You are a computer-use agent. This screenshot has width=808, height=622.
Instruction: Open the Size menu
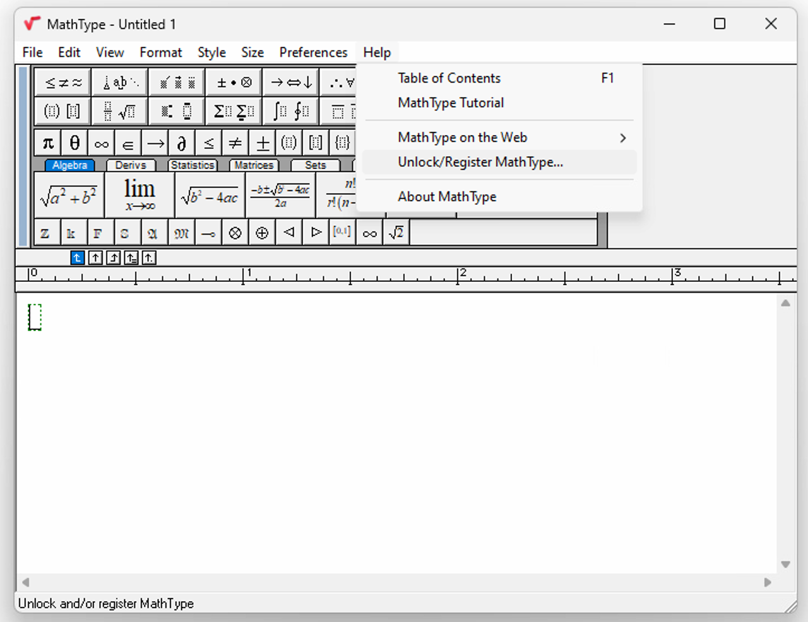(x=252, y=52)
